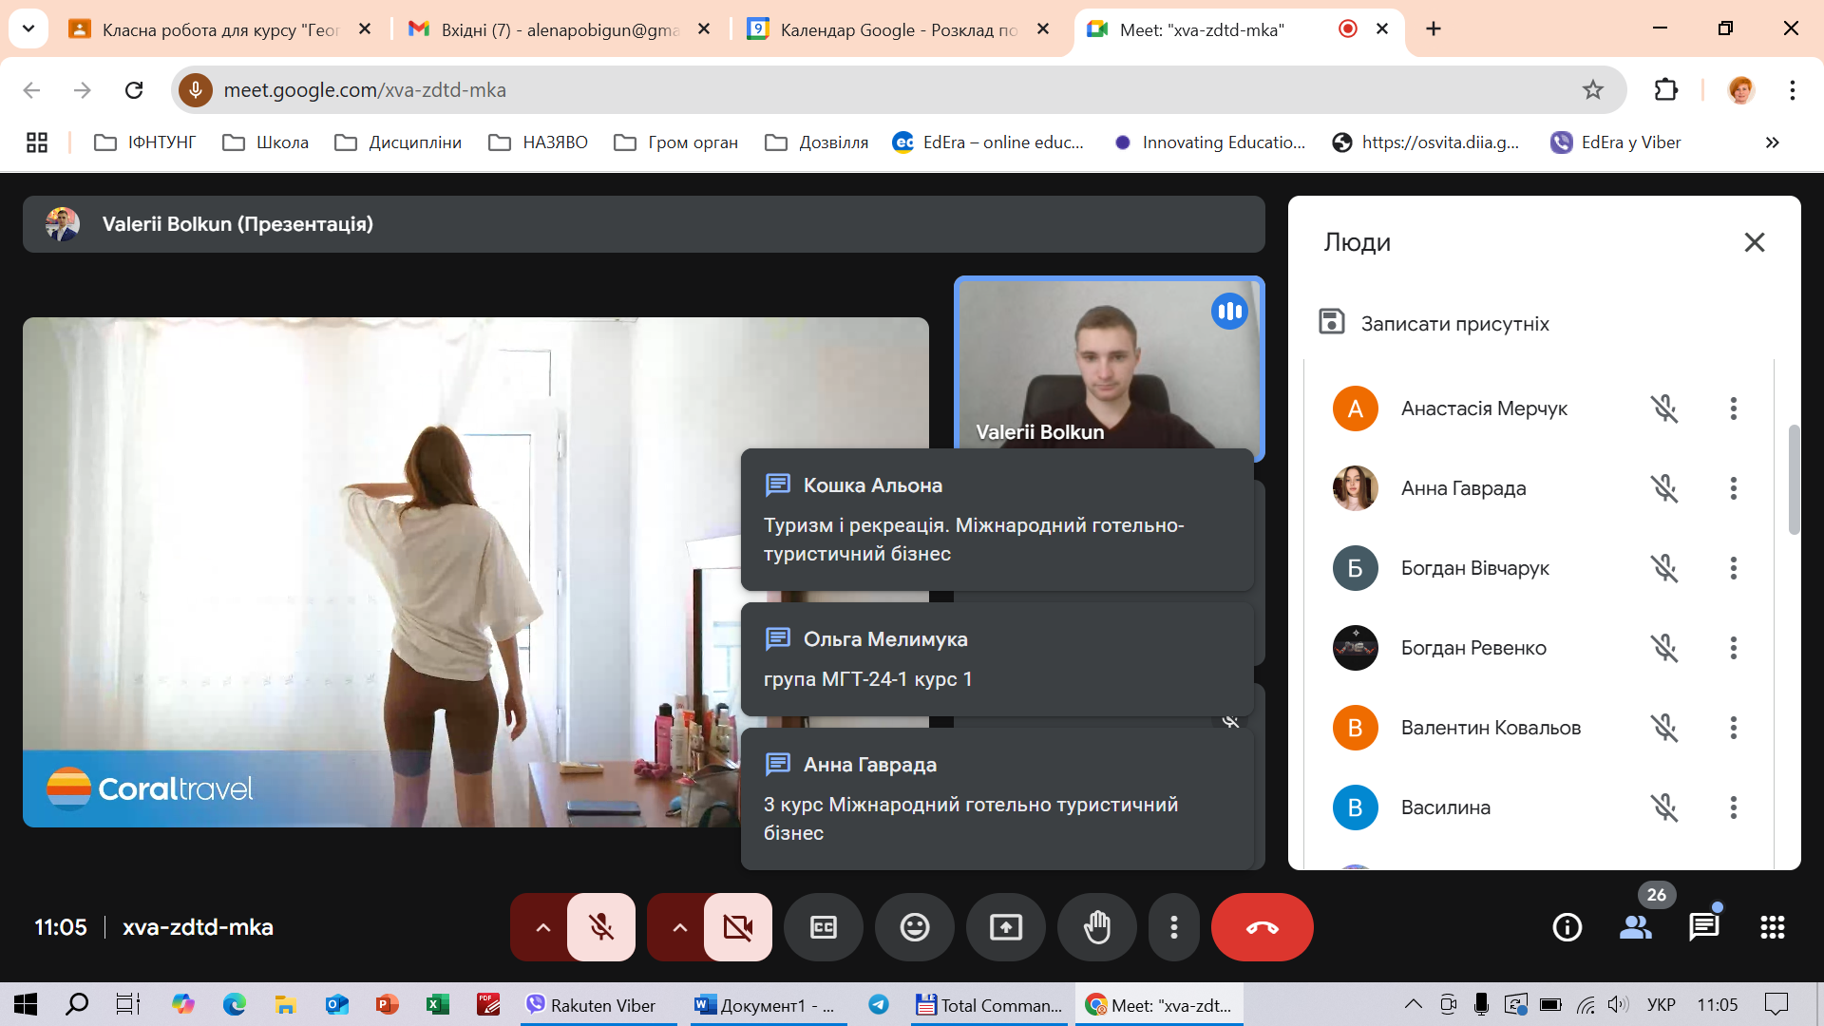1824x1026 pixels.
Task: Click the red leave call button
Action: pos(1262,927)
